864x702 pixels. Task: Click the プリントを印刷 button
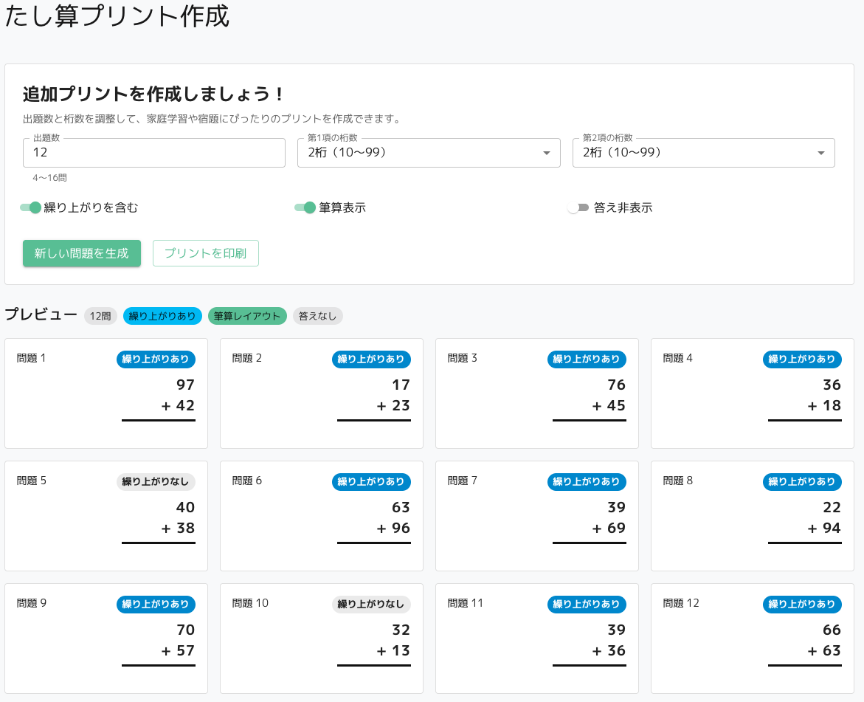[205, 253]
